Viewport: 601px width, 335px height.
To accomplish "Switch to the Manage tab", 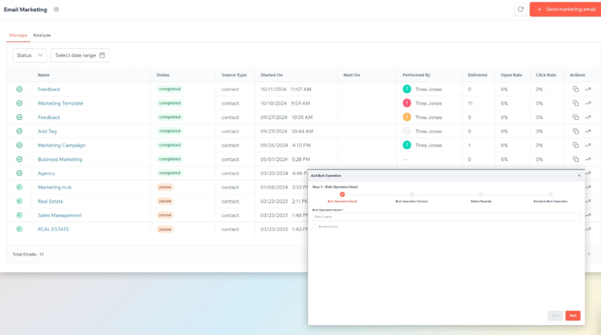I will click(x=18, y=35).
